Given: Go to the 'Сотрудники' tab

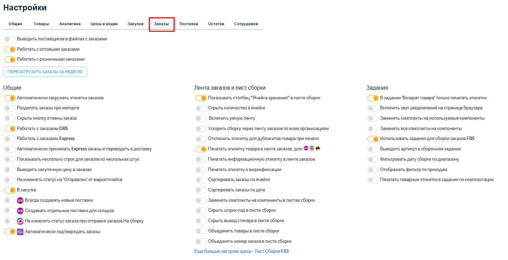Looking at the screenshot, I should (246, 24).
